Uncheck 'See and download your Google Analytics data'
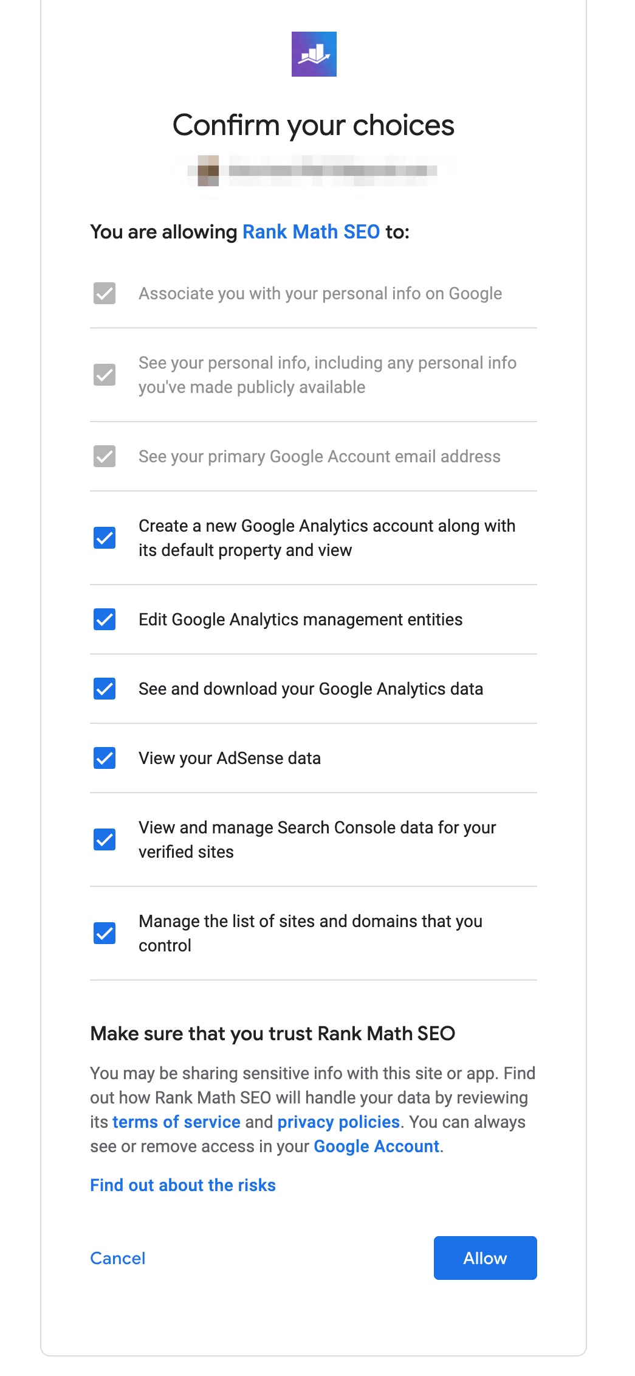 tap(105, 689)
